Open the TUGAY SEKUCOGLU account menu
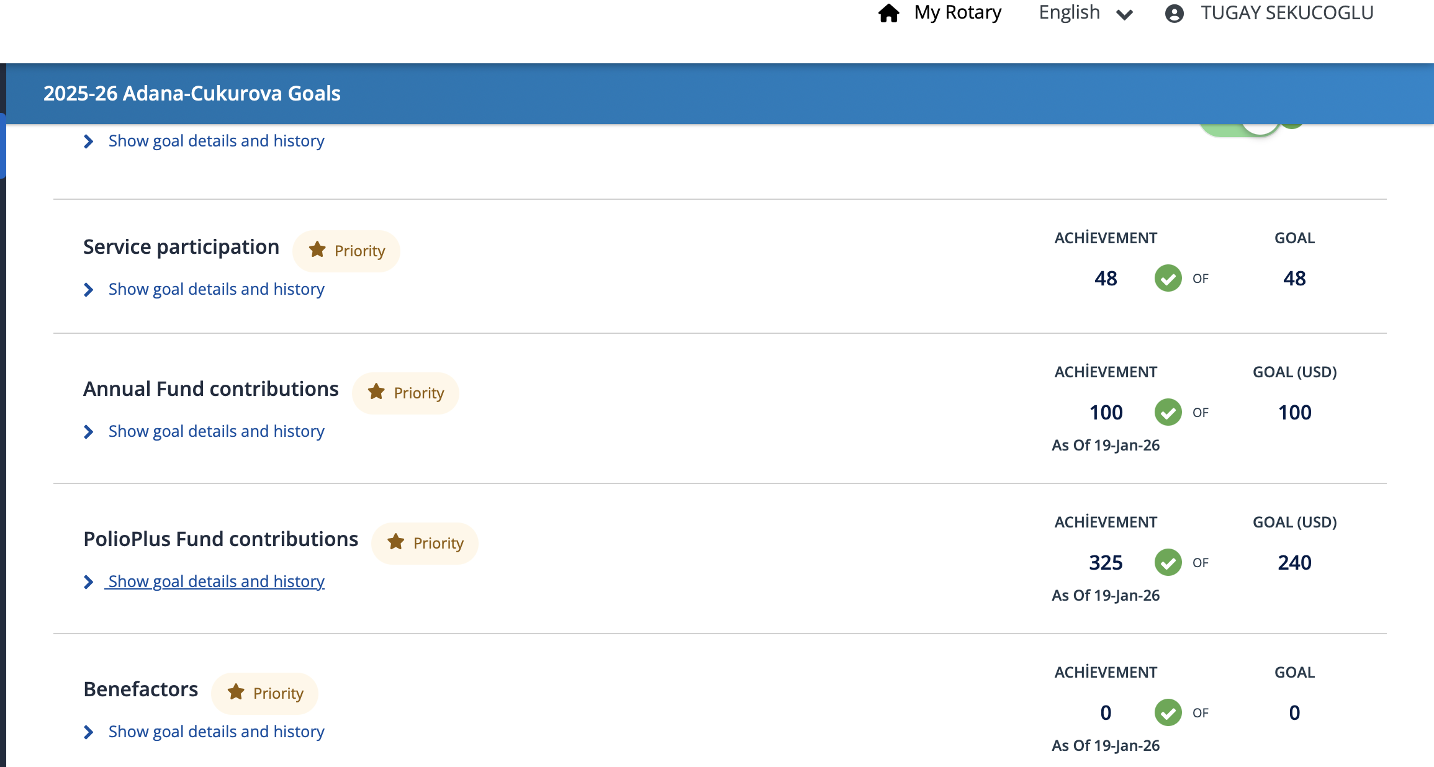 pyautogui.click(x=1286, y=13)
